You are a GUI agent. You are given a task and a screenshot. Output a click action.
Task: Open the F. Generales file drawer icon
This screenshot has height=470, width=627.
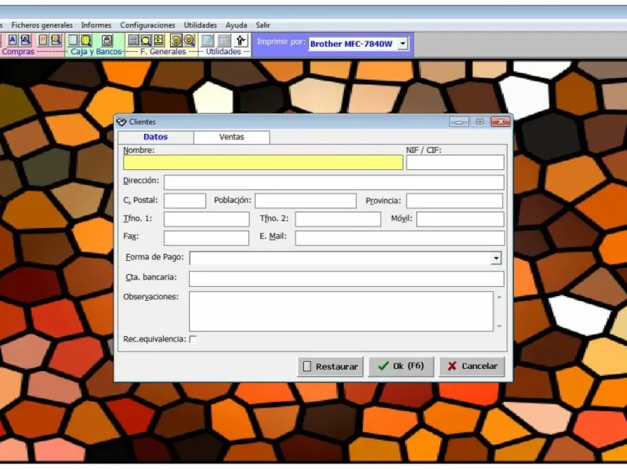pyautogui.click(x=133, y=40)
